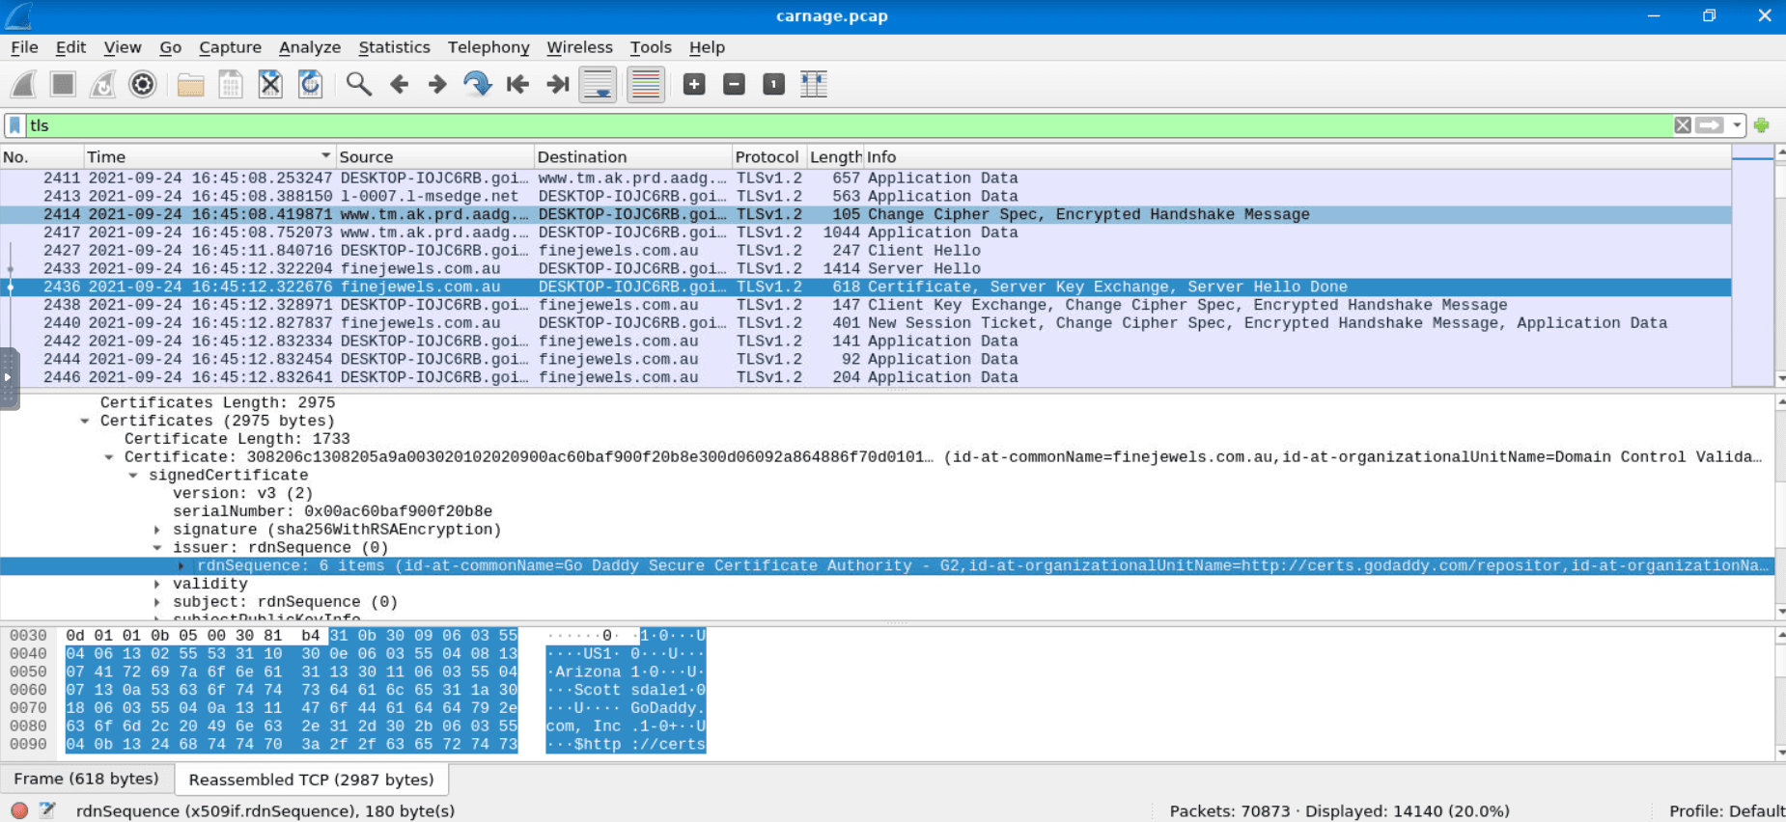The height and width of the screenshot is (822, 1786).
Task: Open the Tools menu
Action: pyautogui.click(x=651, y=47)
